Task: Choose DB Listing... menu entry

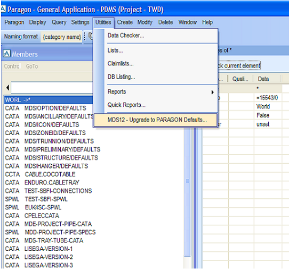Action: tap(156, 77)
